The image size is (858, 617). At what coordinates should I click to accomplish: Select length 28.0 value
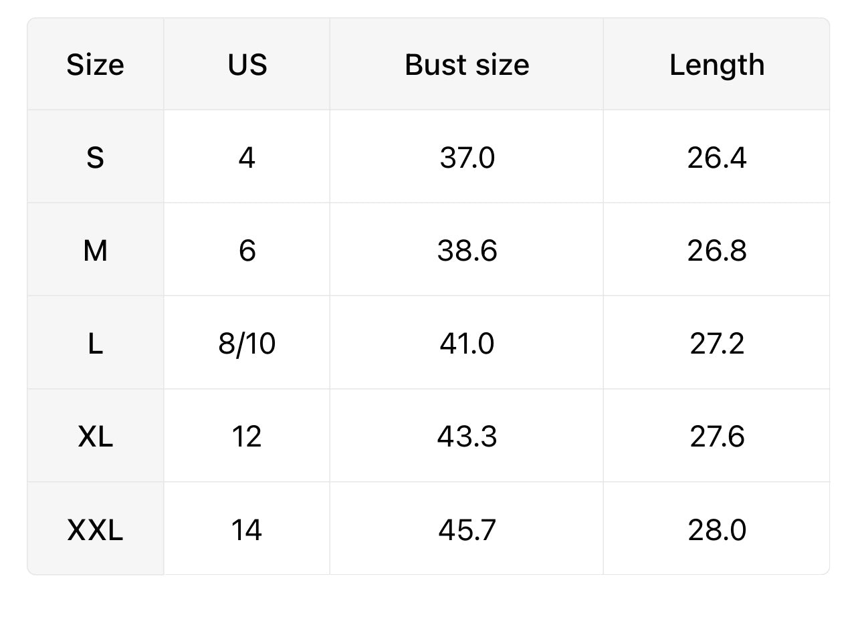[x=717, y=530]
